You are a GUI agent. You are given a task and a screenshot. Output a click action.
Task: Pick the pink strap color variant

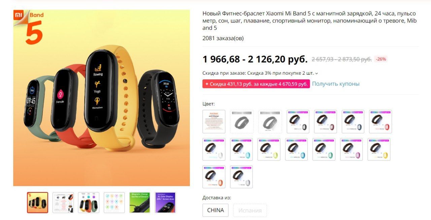tap(352, 149)
